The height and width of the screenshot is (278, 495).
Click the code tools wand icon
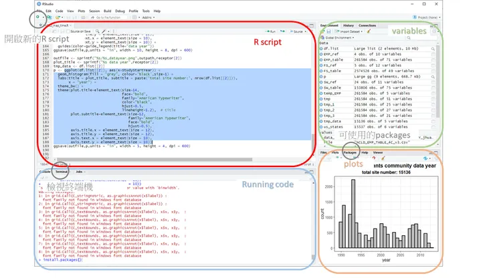(x=104, y=31)
